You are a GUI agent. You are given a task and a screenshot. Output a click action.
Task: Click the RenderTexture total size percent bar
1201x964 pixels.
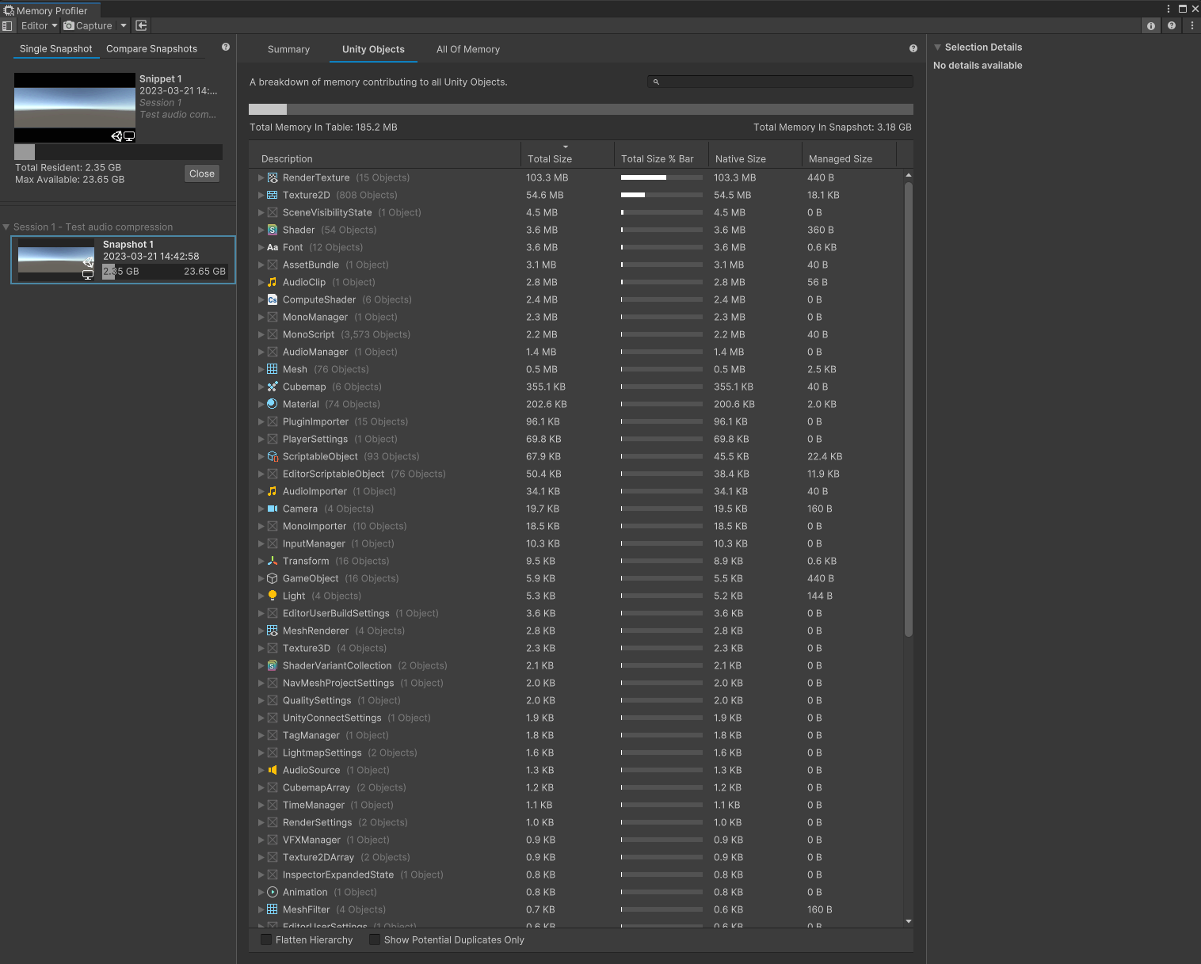(662, 178)
